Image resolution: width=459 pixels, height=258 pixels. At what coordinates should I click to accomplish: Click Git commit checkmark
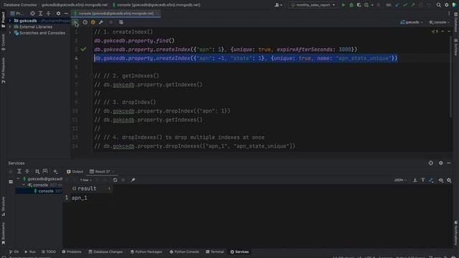[405, 5]
